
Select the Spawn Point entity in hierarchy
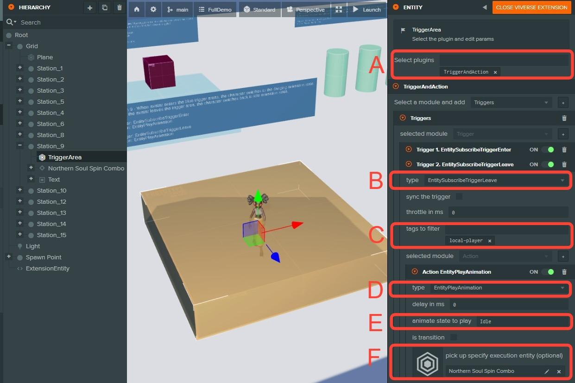[44, 257]
